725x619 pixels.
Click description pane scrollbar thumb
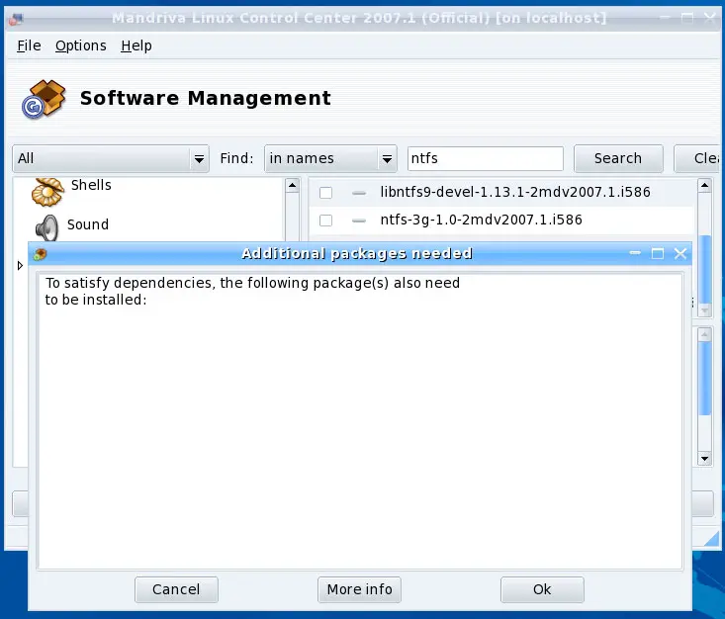tap(704, 379)
